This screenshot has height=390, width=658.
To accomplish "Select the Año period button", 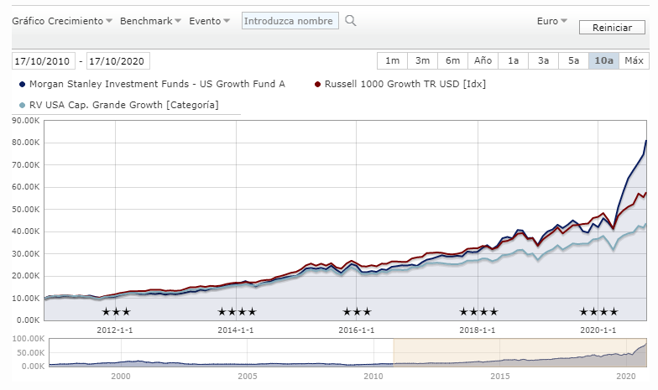I will click(483, 60).
